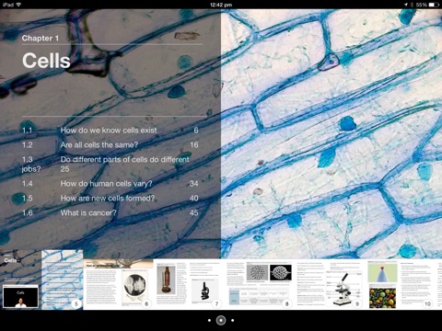442x331 pixels.
Task: Tap the first chapter page dot
Action: tap(209, 321)
